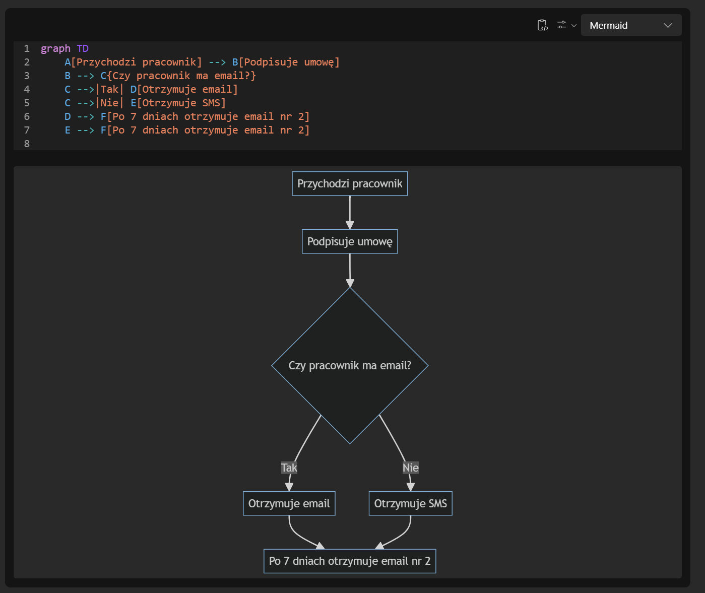Click the 'Otrzymuje email' diagram node
The image size is (705, 593).
pyautogui.click(x=289, y=503)
